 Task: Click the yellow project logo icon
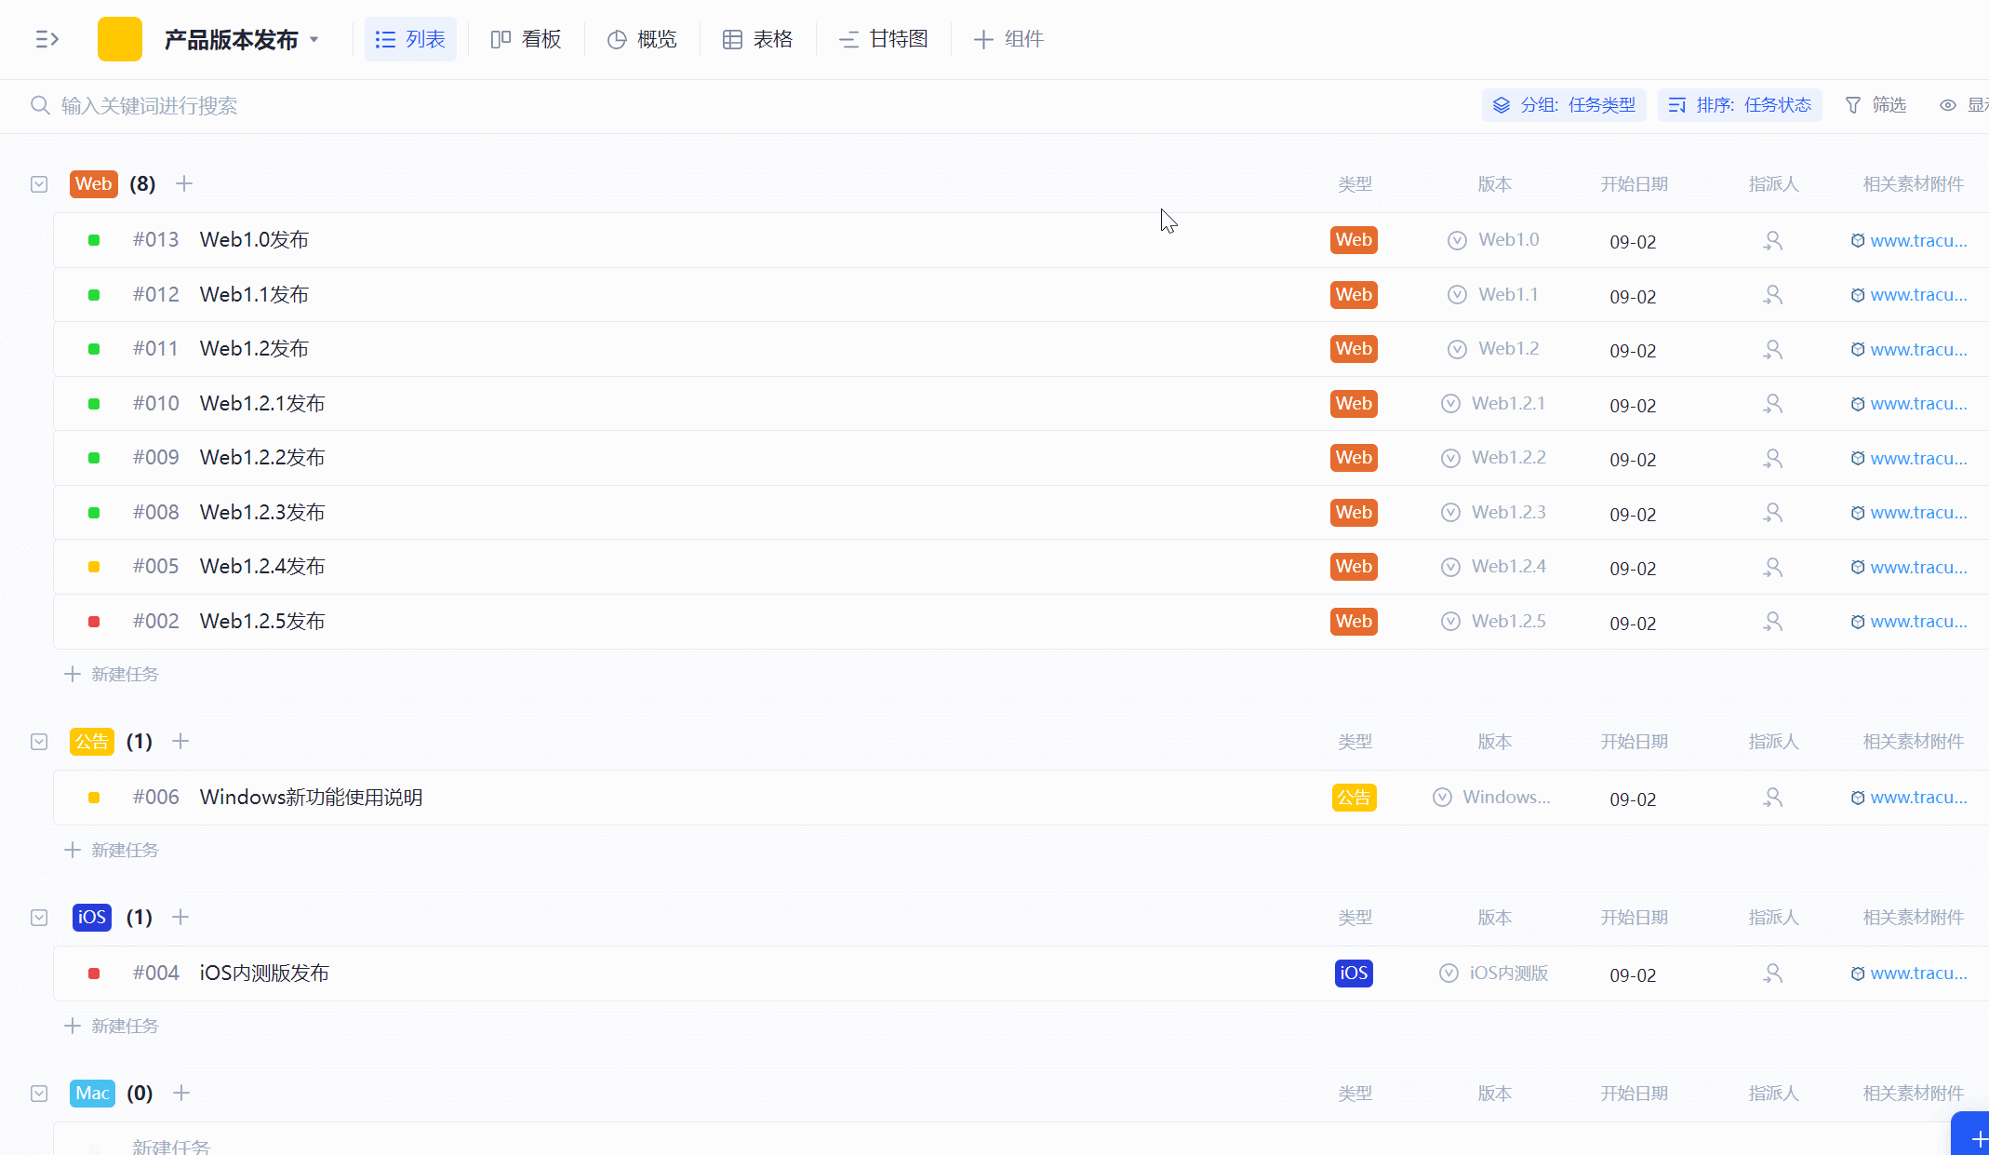coord(120,39)
